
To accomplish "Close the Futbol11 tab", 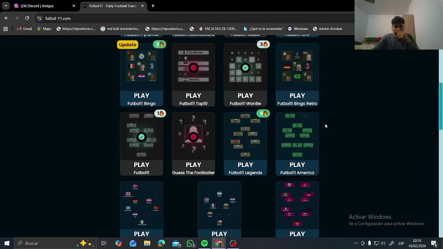I will 143,6.
